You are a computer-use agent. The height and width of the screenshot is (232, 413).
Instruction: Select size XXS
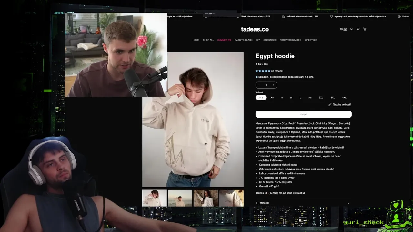(261, 98)
